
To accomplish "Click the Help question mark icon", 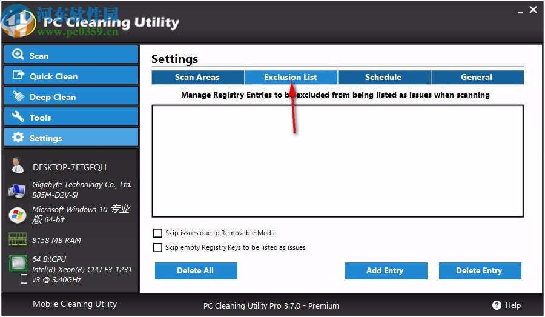I will pos(497,305).
